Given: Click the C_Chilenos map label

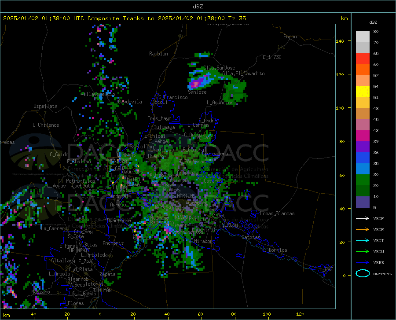Looking at the screenshot, I should point(46,125).
